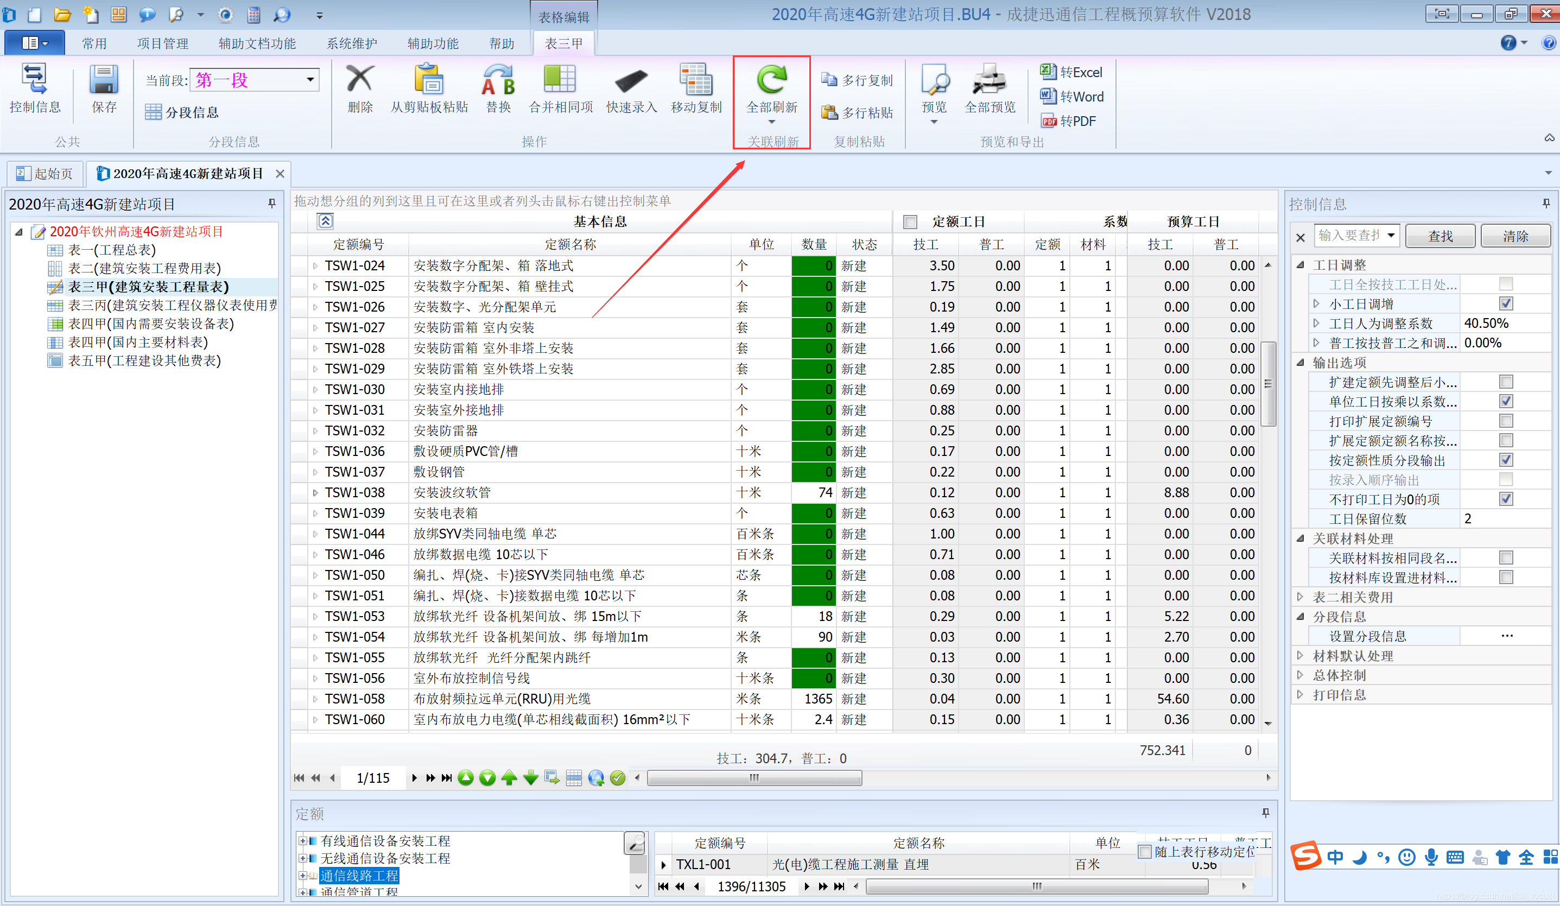Click the green checkmark icon in grid navigator

tap(617, 778)
